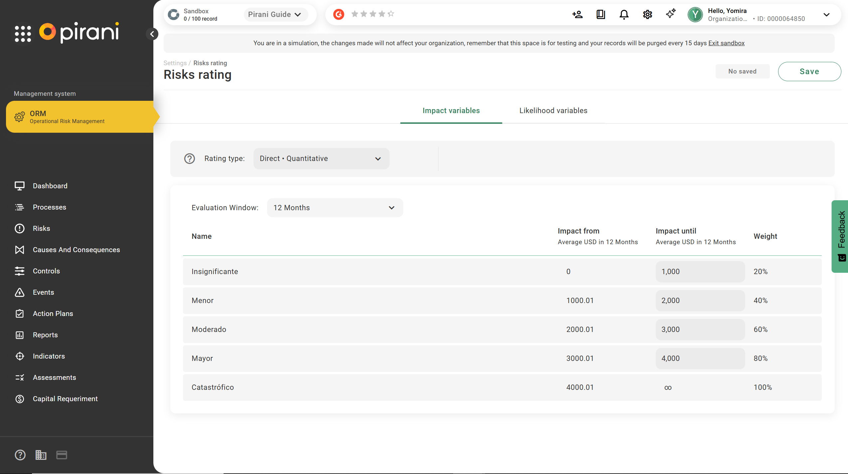This screenshot has height=474, width=848.
Task: Collapse the sidebar with arrow toggle
Action: (152, 34)
